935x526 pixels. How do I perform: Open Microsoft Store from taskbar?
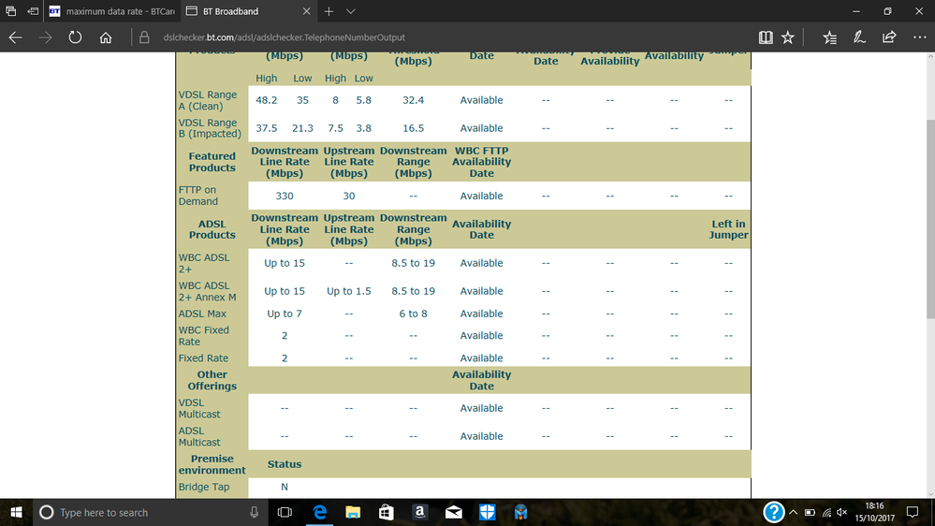point(387,512)
